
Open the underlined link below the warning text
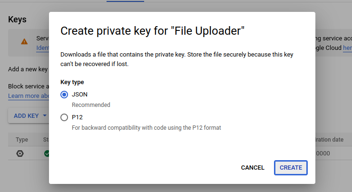pyautogui.click(x=42, y=48)
